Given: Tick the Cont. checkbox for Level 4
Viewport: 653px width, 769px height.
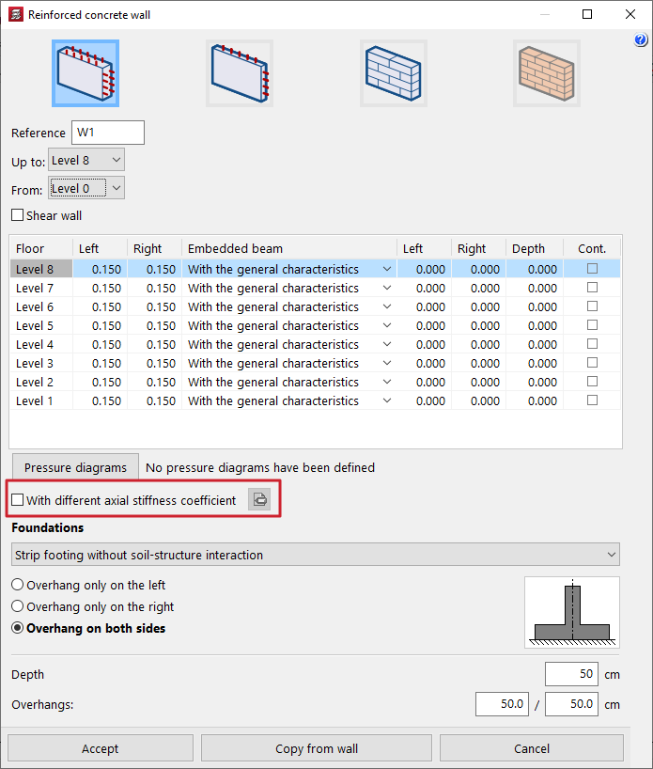Looking at the screenshot, I should coord(592,344).
